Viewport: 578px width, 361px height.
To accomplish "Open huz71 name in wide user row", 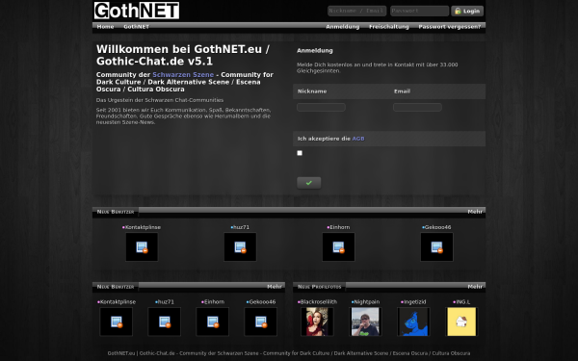I will [x=241, y=227].
